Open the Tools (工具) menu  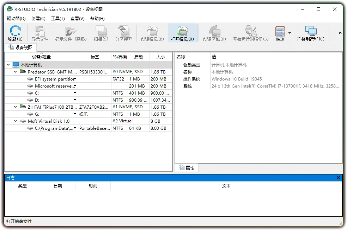pos(58,19)
